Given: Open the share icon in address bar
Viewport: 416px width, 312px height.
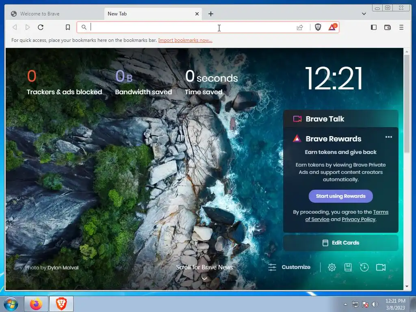Looking at the screenshot, I should [x=300, y=27].
